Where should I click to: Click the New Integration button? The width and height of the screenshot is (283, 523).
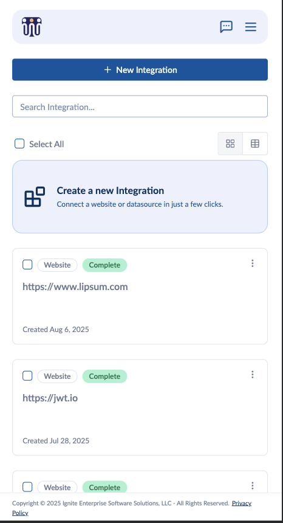click(140, 70)
